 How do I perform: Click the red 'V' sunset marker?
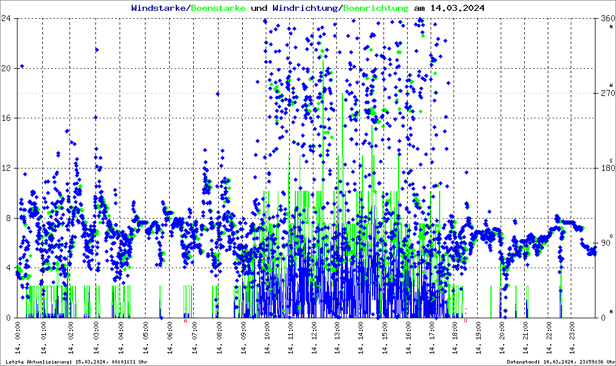pos(466,321)
